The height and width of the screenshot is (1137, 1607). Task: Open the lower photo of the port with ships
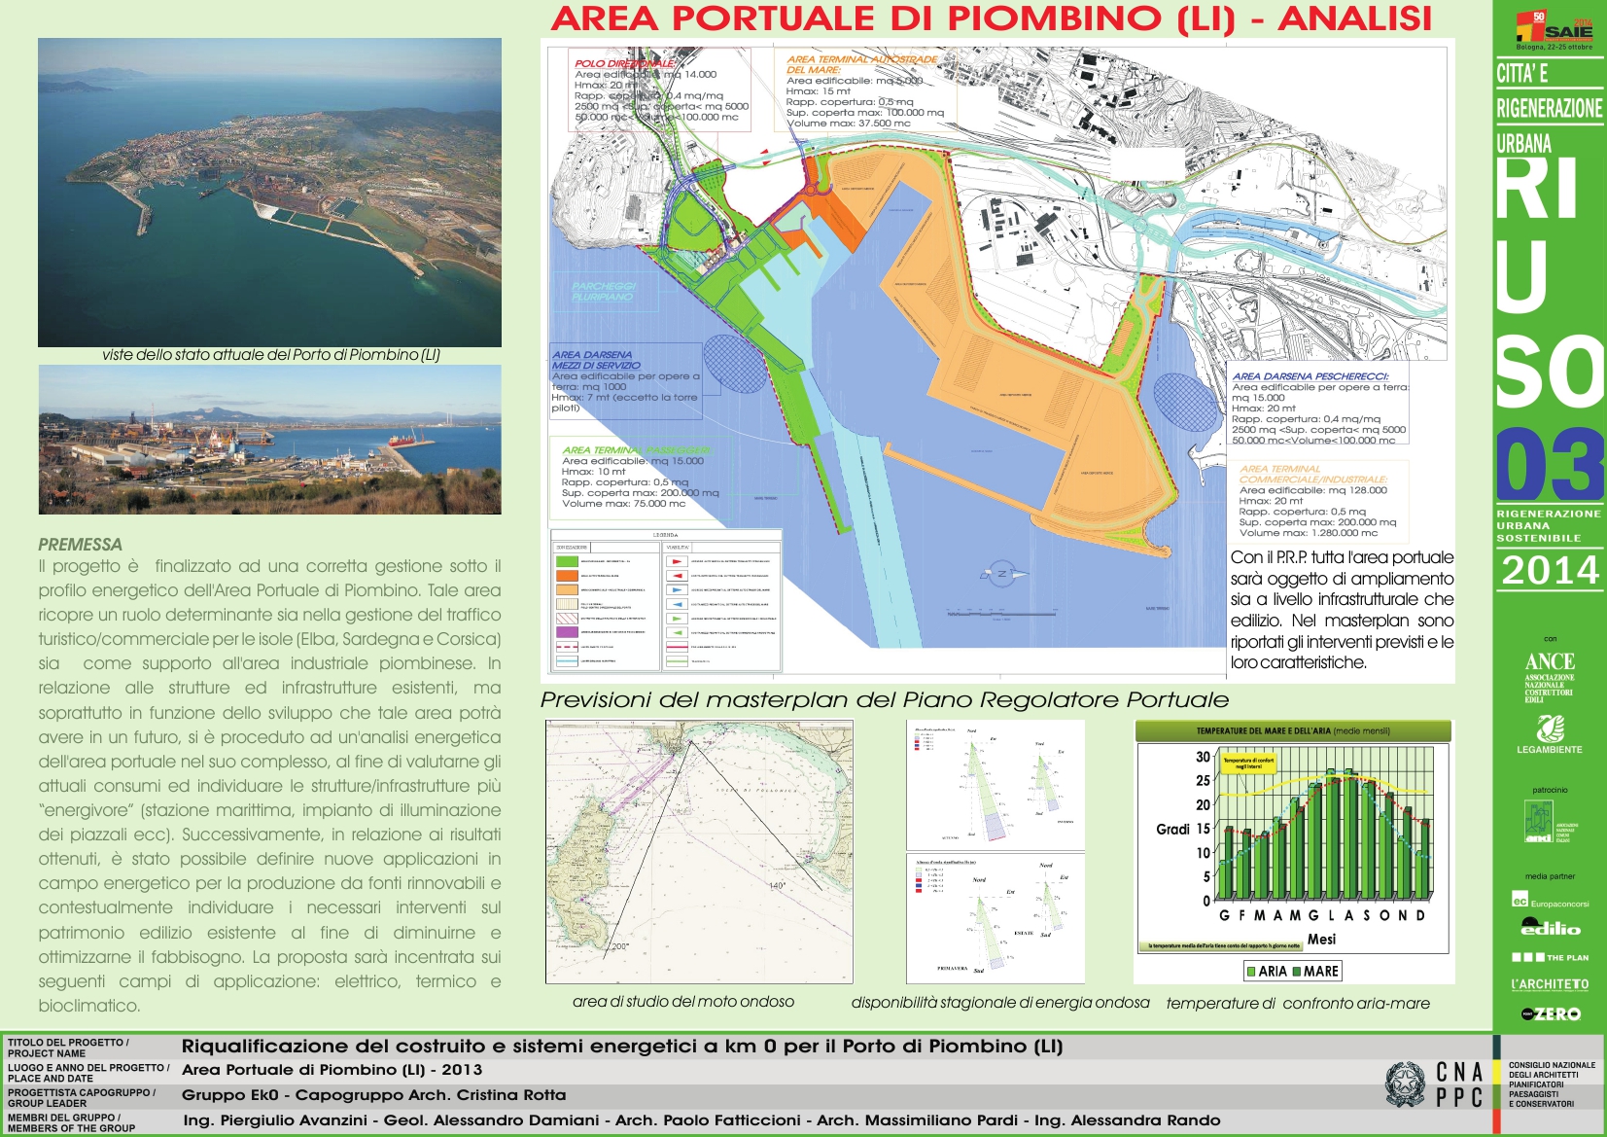(270, 440)
